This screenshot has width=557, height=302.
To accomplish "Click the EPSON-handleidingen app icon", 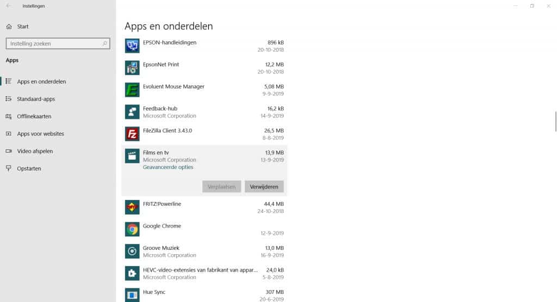I will (132, 46).
